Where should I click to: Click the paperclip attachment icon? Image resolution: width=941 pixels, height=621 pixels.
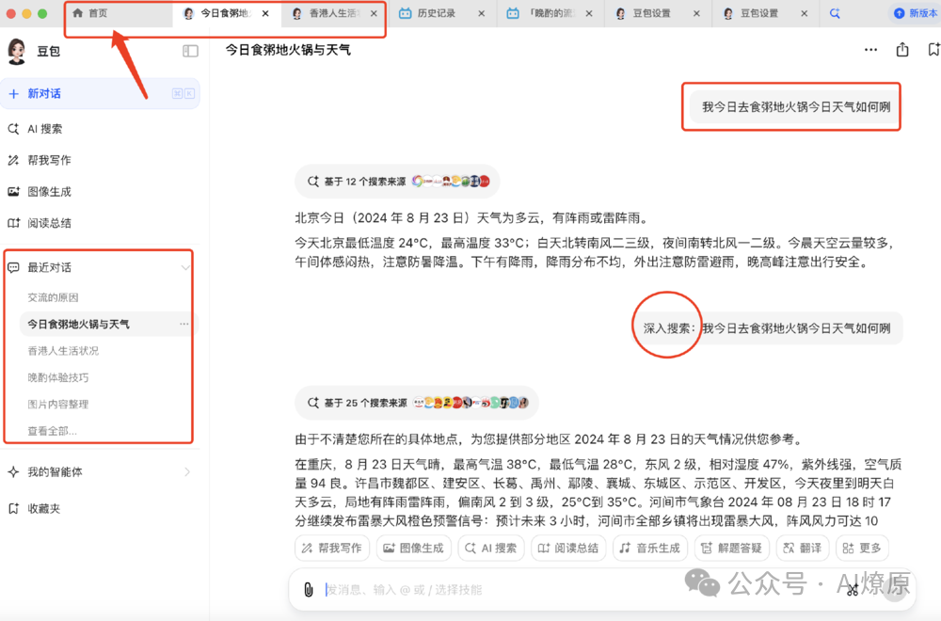[311, 589]
